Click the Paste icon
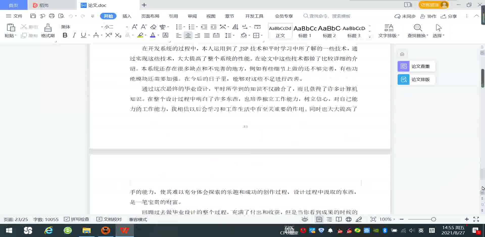Viewport: 485px width, 237px height. pos(11,28)
